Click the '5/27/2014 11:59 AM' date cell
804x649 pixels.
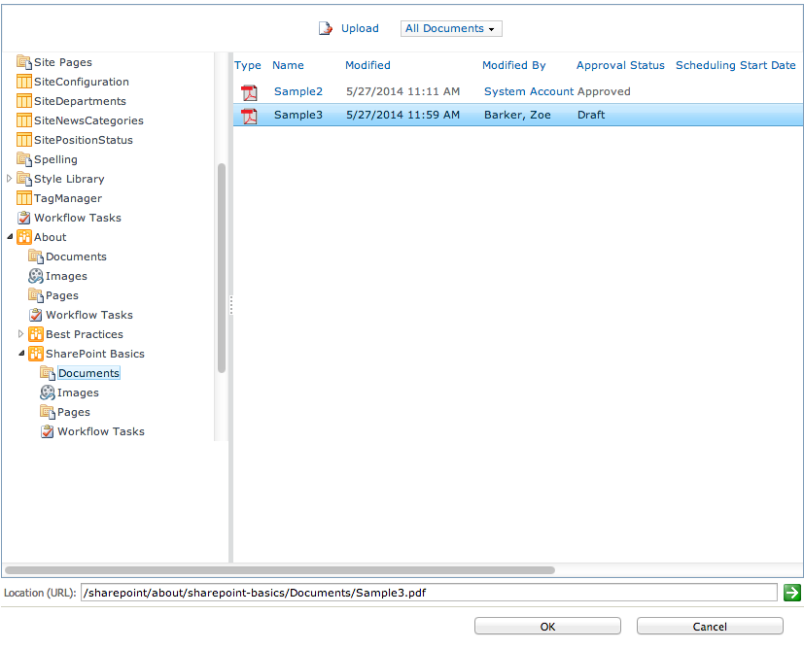(403, 116)
